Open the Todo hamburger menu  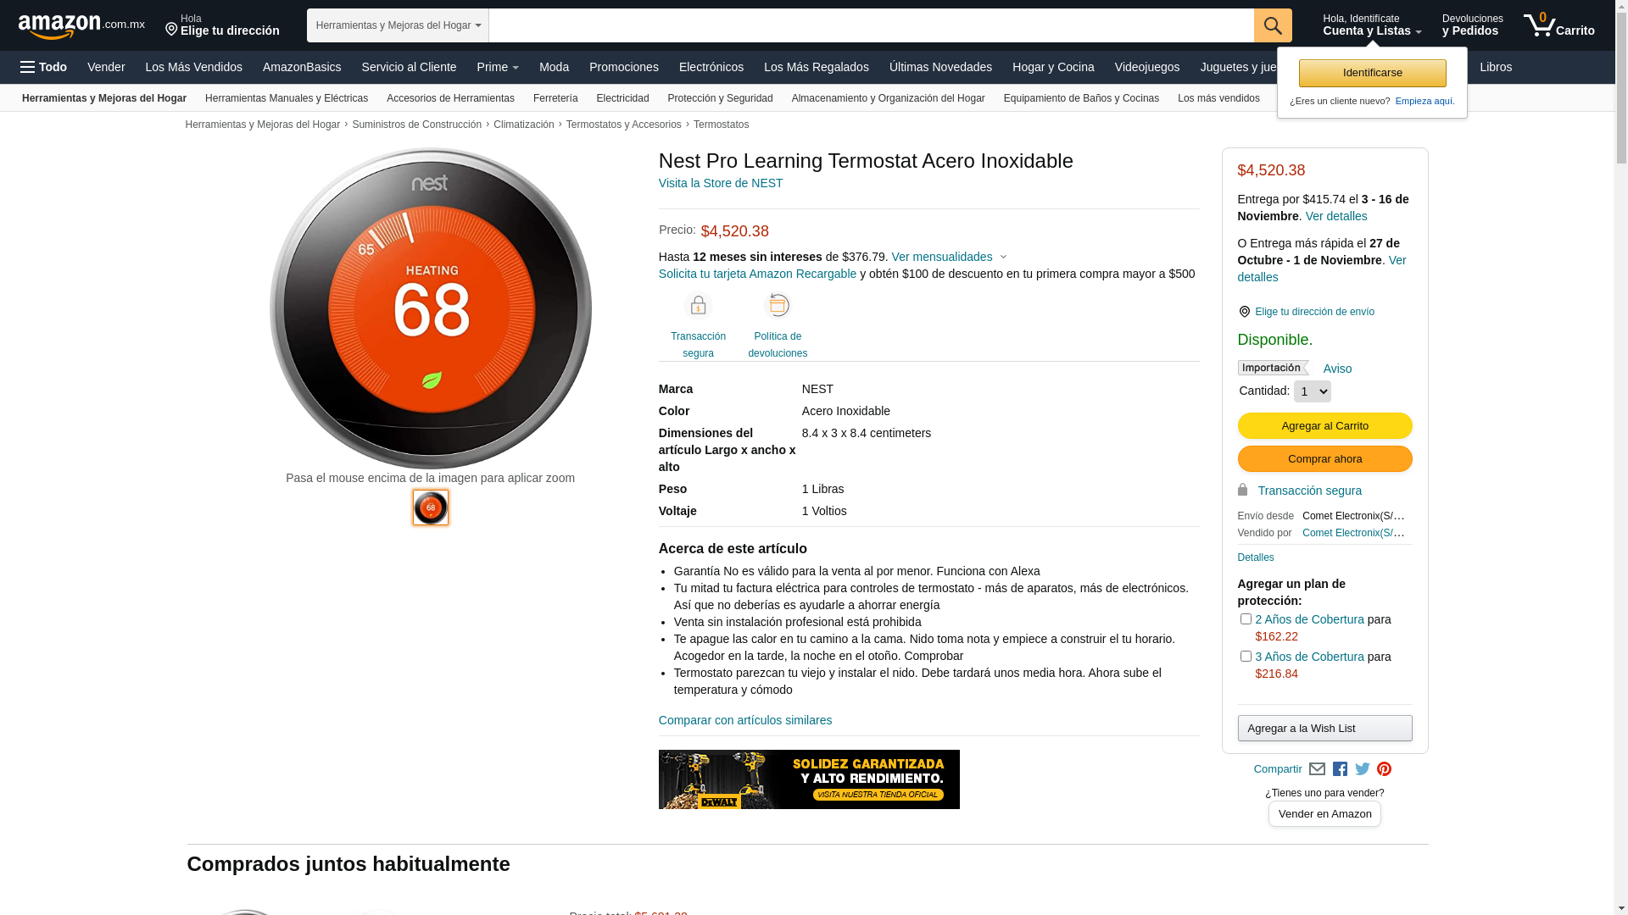click(43, 67)
